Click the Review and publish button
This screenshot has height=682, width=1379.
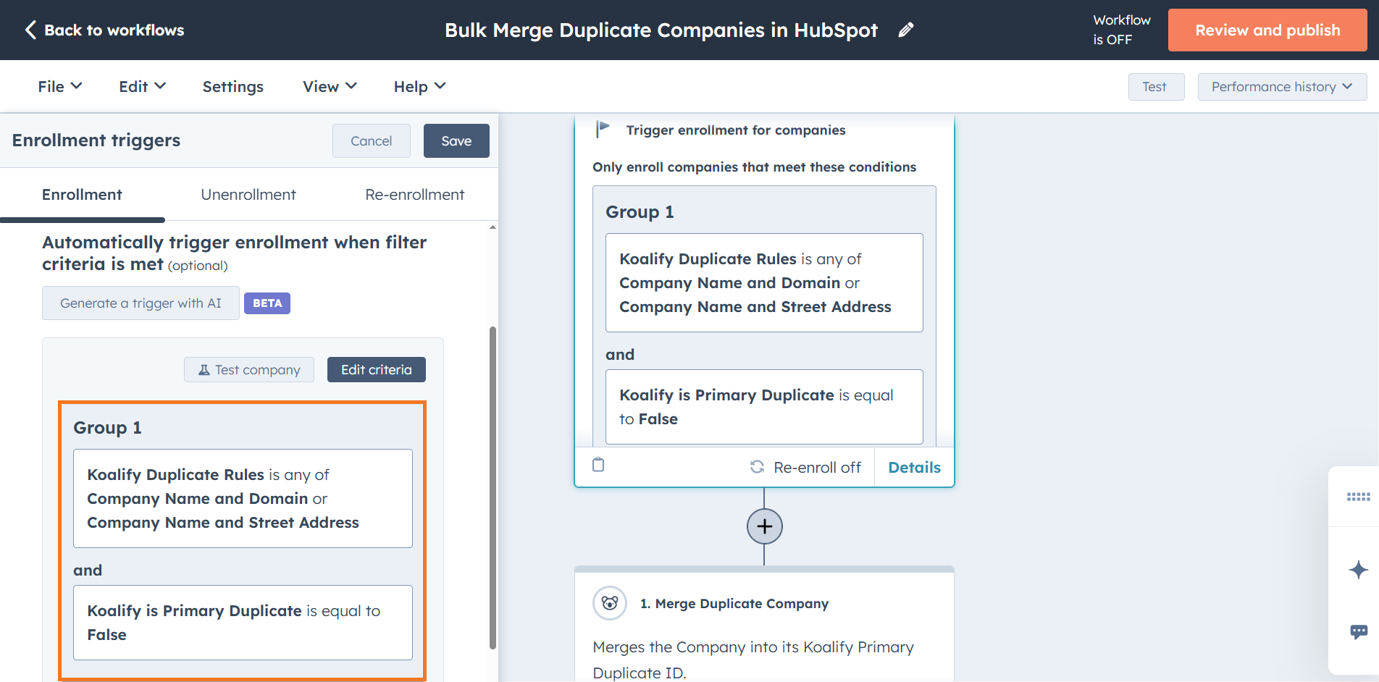[x=1266, y=30]
